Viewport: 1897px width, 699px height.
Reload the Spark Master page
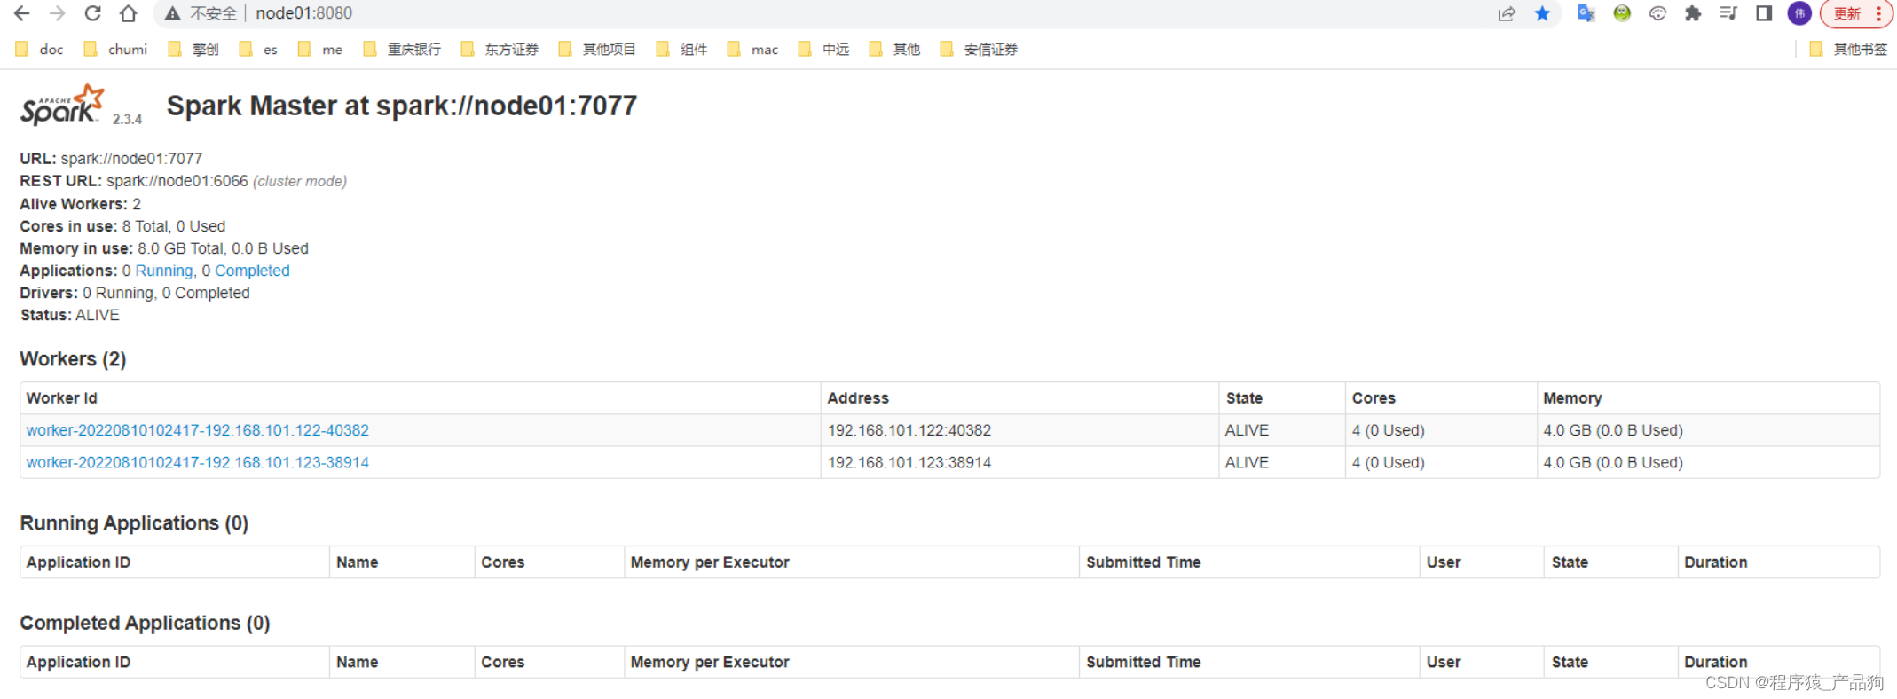[x=92, y=13]
